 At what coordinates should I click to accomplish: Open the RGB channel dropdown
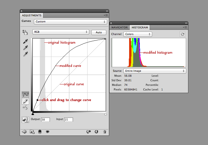pos(61,32)
